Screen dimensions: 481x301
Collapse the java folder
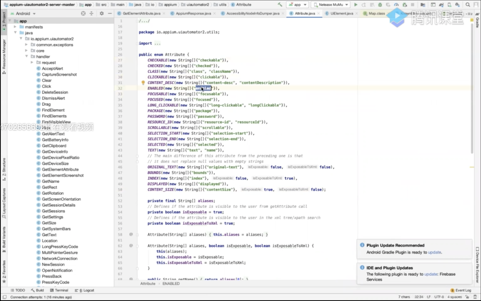click(x=15, y=33)
